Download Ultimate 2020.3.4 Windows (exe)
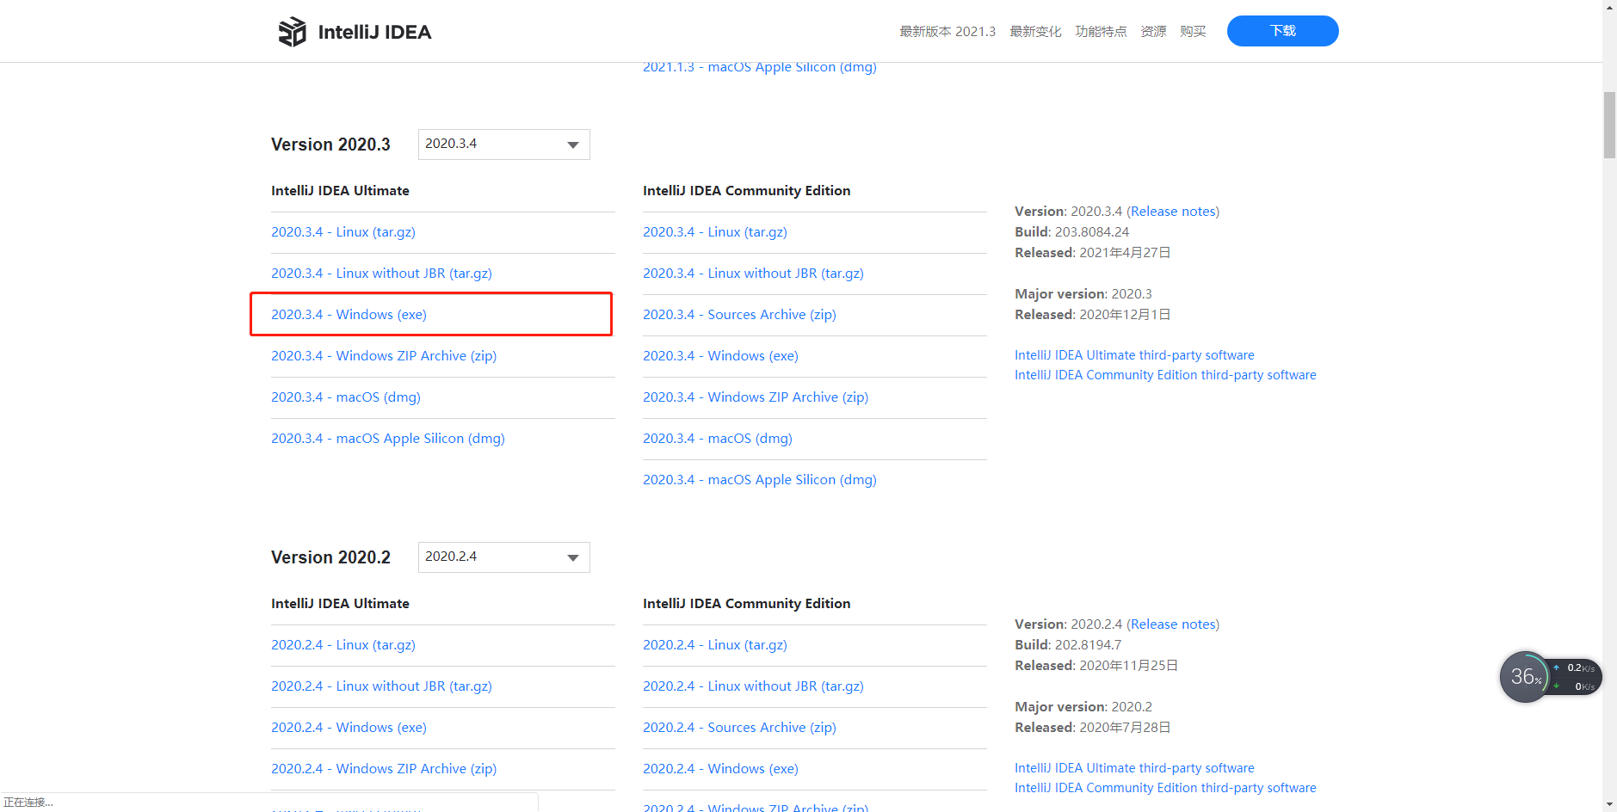This screenshot has height=812, width=1617. pyautogui.click(x=349, y=315)
